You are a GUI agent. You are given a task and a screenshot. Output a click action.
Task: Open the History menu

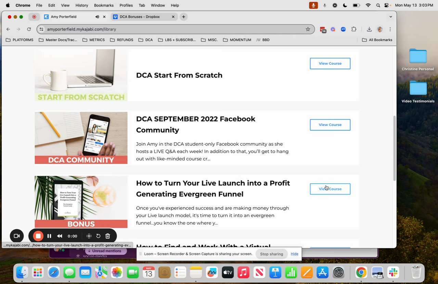(82, 5)
